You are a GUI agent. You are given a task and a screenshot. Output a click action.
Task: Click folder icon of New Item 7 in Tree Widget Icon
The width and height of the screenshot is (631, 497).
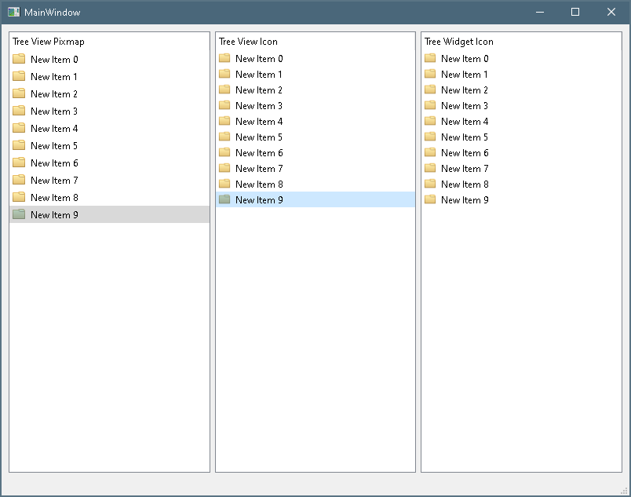point(430,168)
